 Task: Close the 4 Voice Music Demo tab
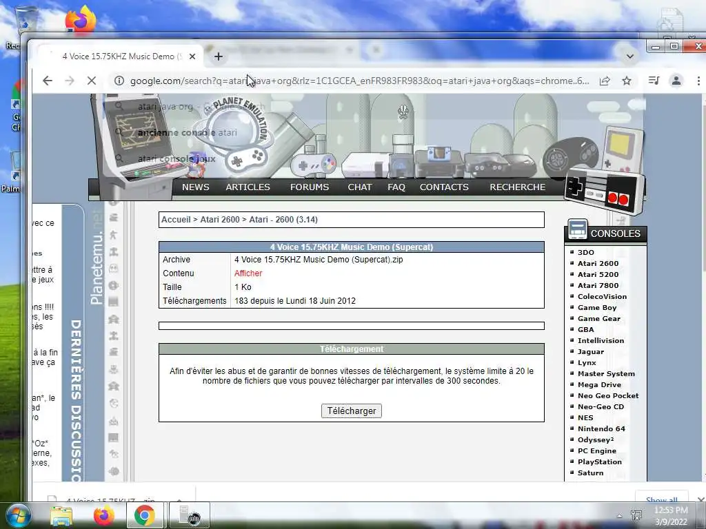pyautogui.click(x=192, y=56)
